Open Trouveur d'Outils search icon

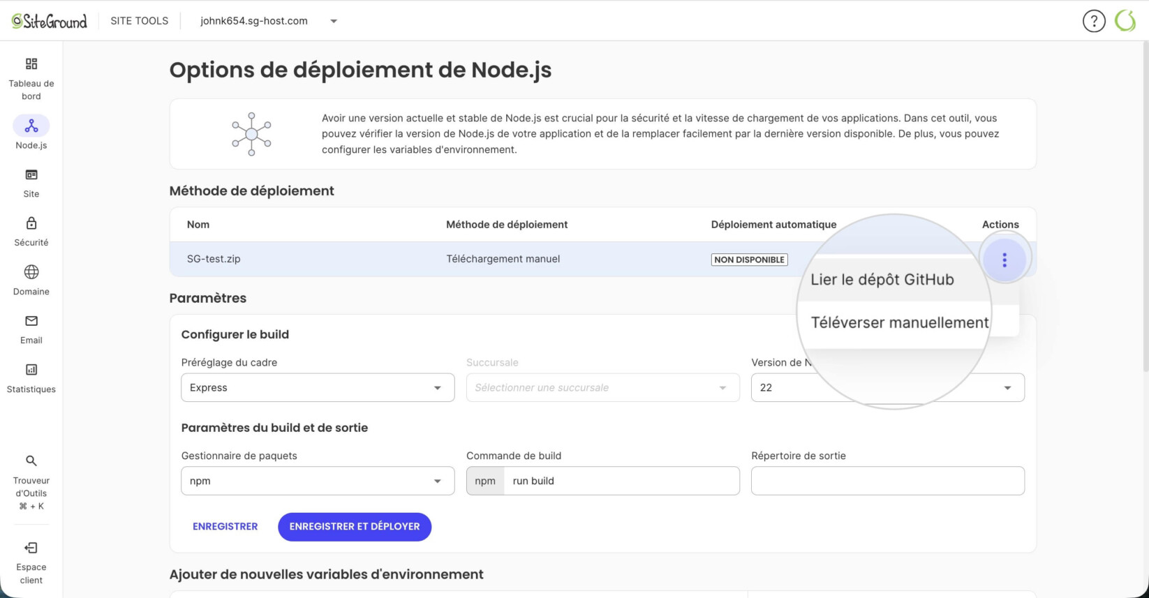pos(31,461)
